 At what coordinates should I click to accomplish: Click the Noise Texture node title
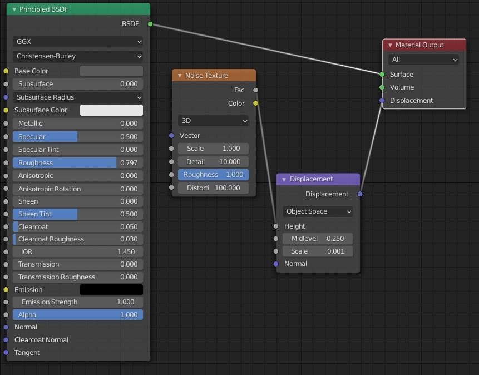[206, 76]
